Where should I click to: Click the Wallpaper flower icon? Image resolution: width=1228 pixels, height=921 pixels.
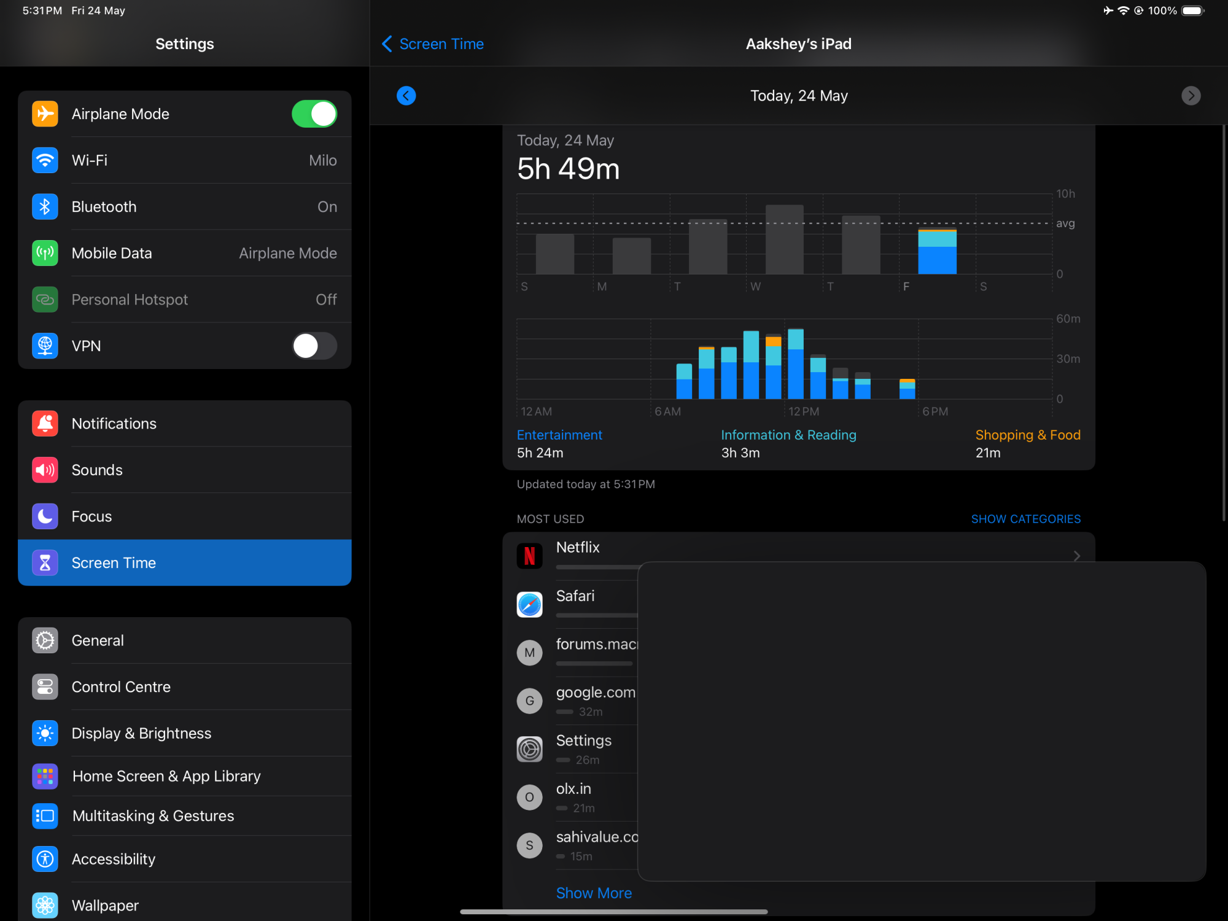[45, 905]
